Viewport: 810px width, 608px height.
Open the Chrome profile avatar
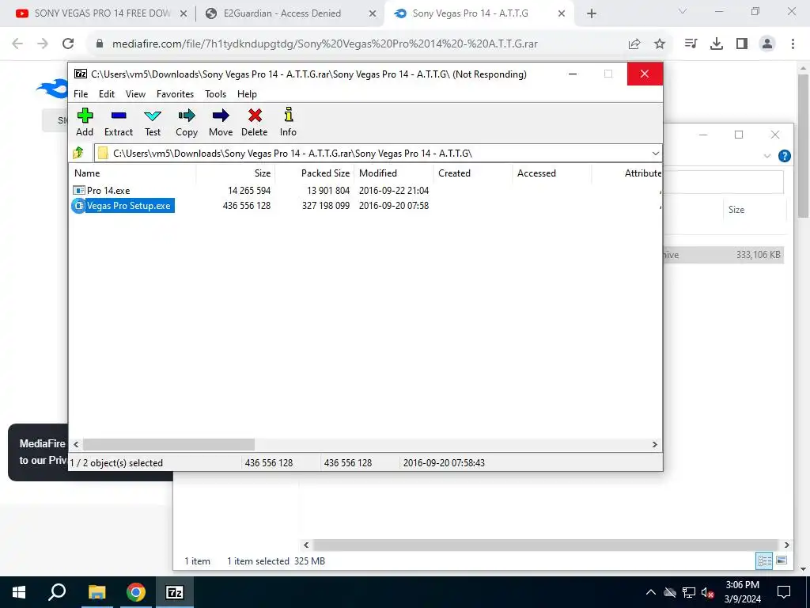pos(767,44)
